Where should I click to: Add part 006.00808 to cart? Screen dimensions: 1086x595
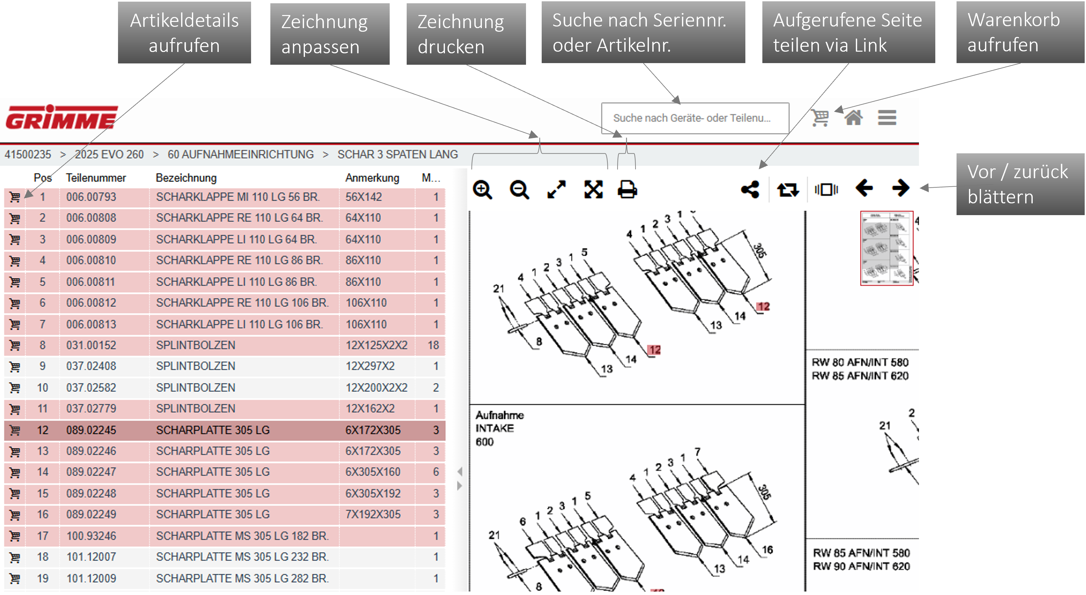[x=15, y=218]
